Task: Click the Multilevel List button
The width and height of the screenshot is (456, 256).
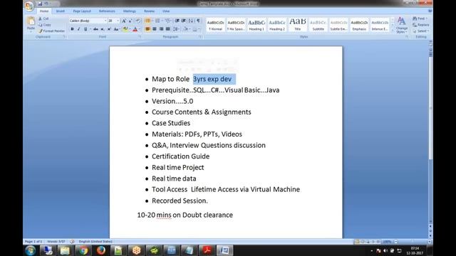Action: pyautogui.click(x=167, y=21)
